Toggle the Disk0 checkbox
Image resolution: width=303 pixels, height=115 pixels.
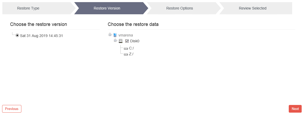coord(127,41)
